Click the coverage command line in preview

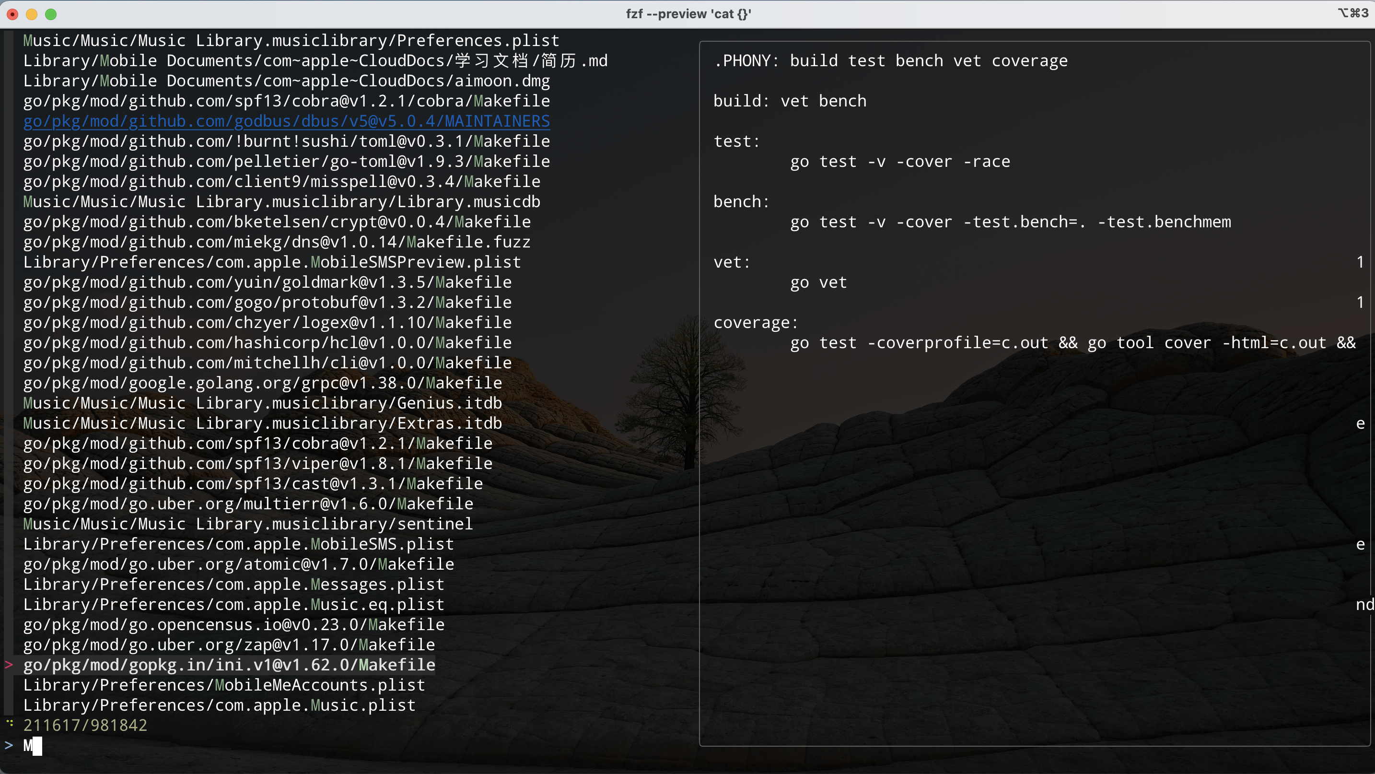(x=1073, y=343)
